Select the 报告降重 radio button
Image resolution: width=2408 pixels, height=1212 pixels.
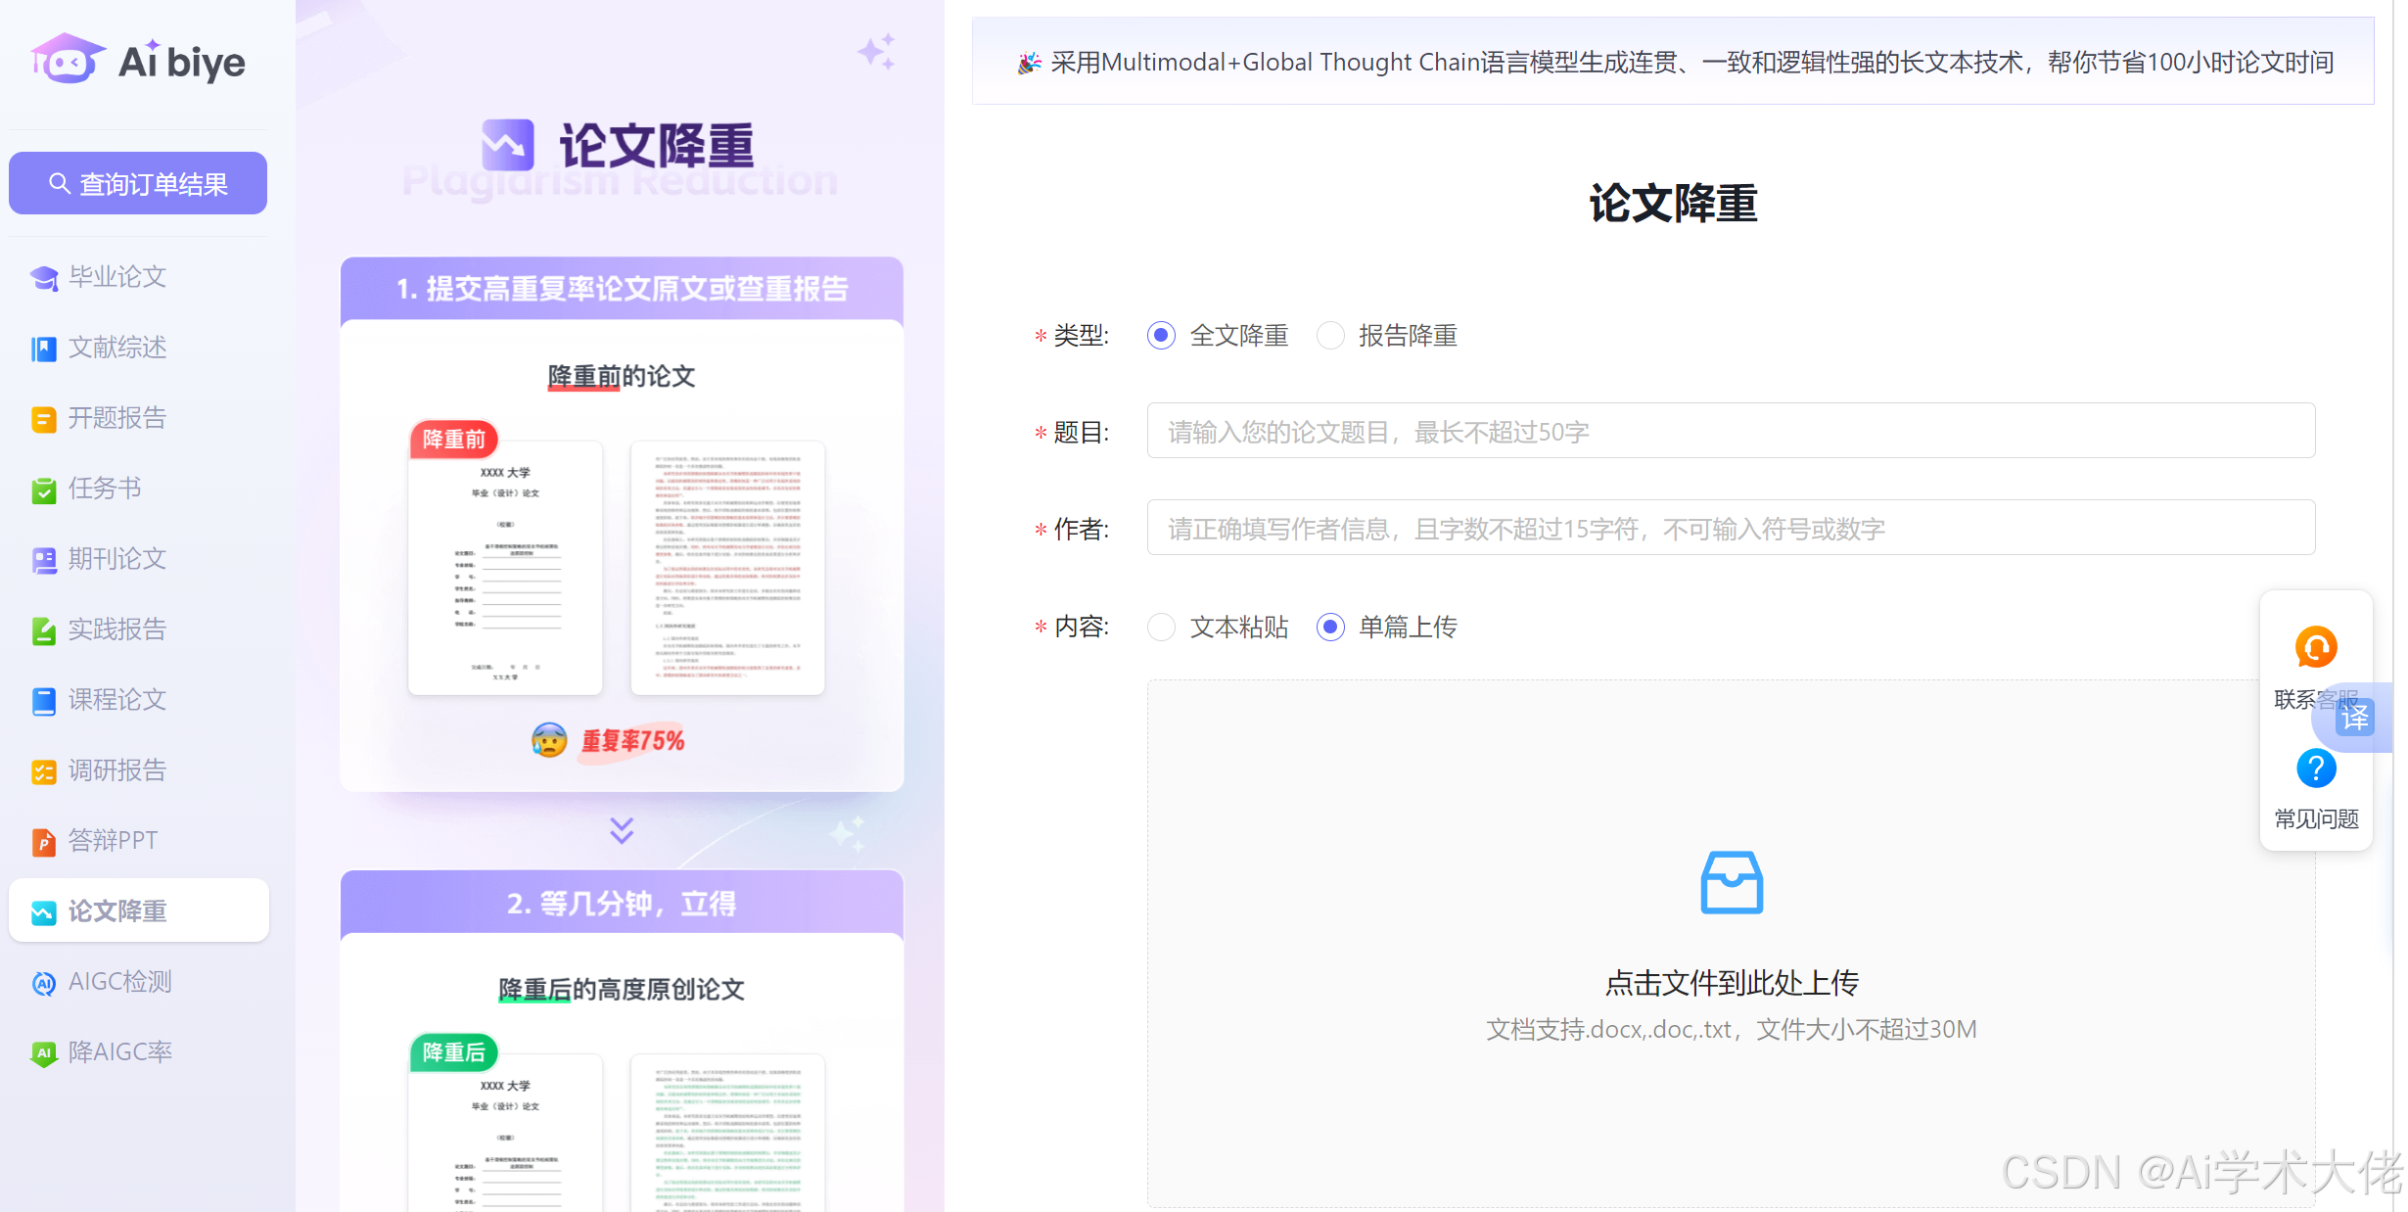1330,336
